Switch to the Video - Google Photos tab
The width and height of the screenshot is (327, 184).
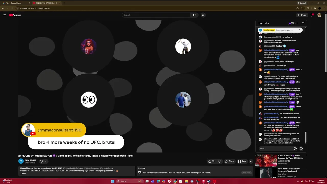15,3
